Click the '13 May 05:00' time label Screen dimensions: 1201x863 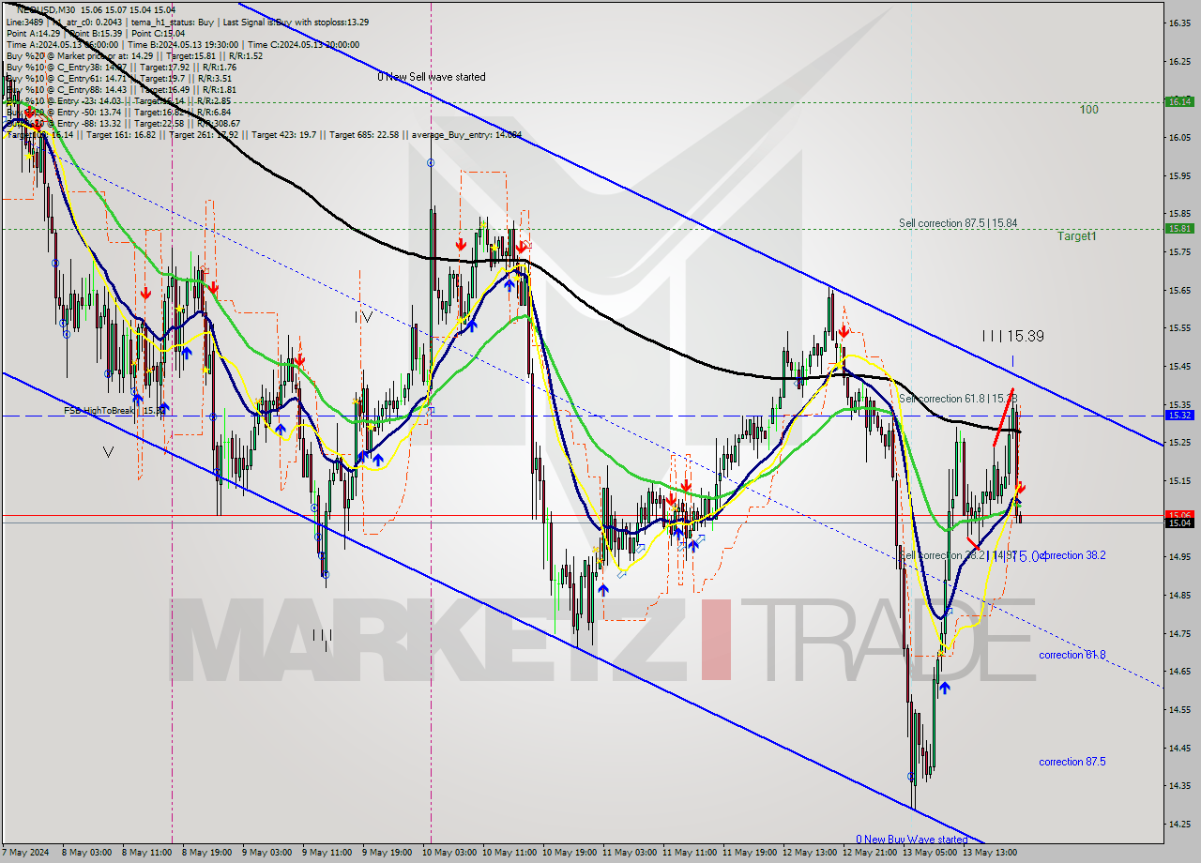(x=928, y=853)
